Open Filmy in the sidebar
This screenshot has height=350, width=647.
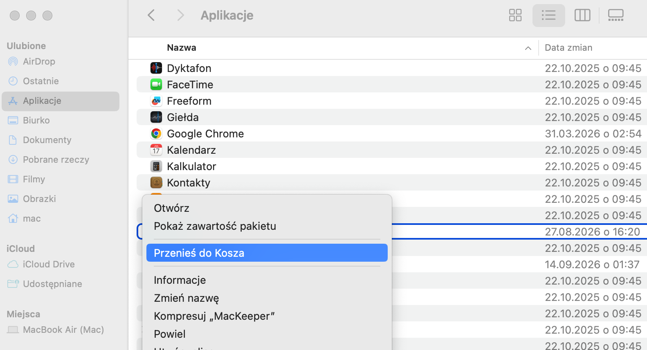[61, 179]
